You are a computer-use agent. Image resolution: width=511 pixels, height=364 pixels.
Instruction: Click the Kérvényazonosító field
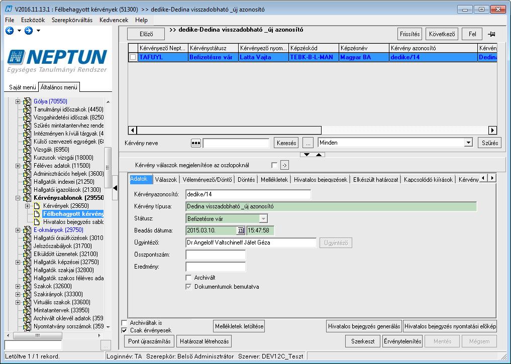(248, 194)
